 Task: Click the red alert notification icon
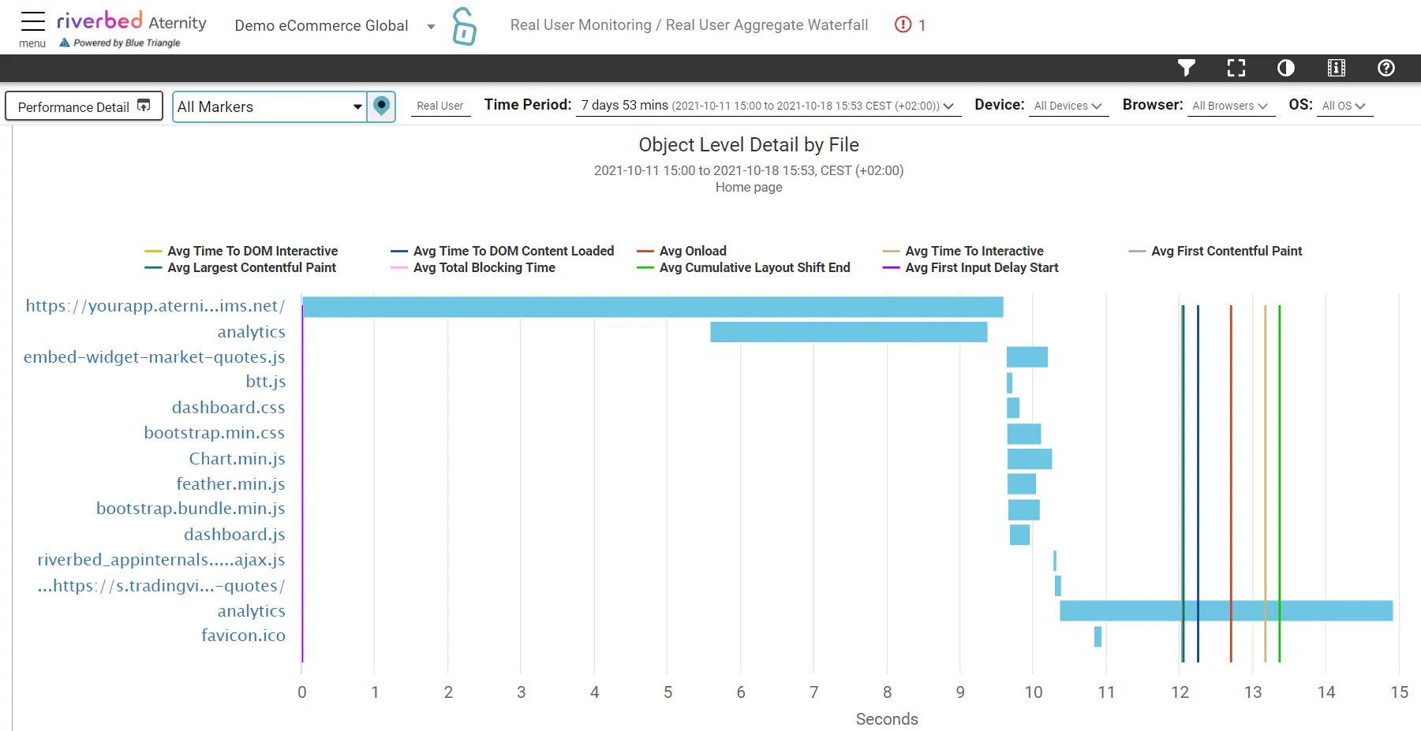click(903, 25)
